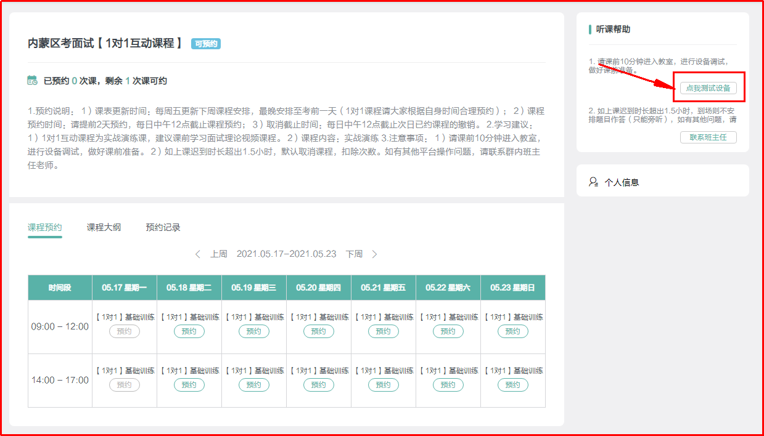Switch to the 预约记录 tab
The image size is (764, 436).
tap(163, 227)
